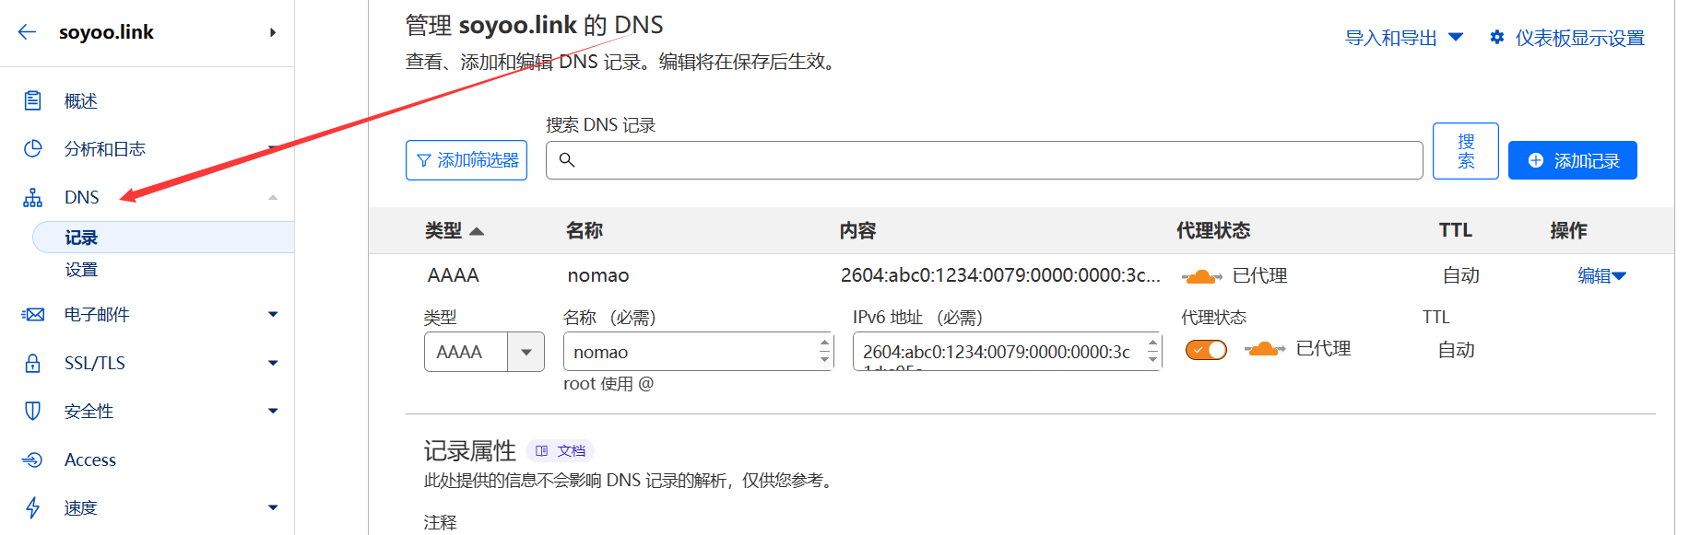Click the 分析和日志 analytics clock icon
Image resolution: width=1701 pixels, height=535 pixels.
click(x=33, y=148)
